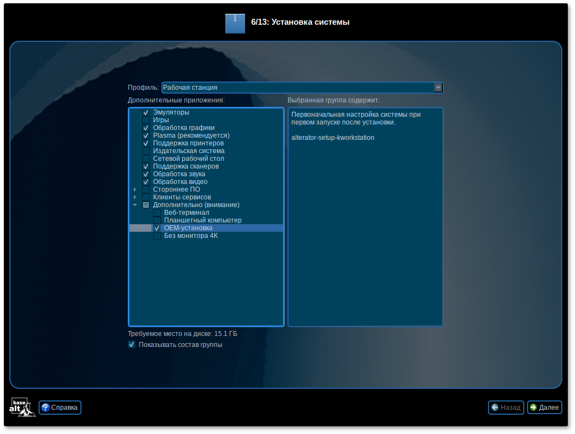Uncheck the Эмуляторы checkbox
Screen dimensions: 575x434
146,112
